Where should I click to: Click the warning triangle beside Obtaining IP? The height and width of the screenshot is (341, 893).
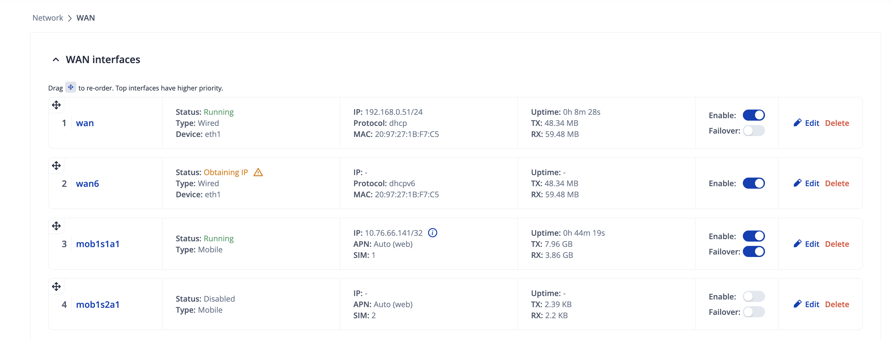coord(258,172)
